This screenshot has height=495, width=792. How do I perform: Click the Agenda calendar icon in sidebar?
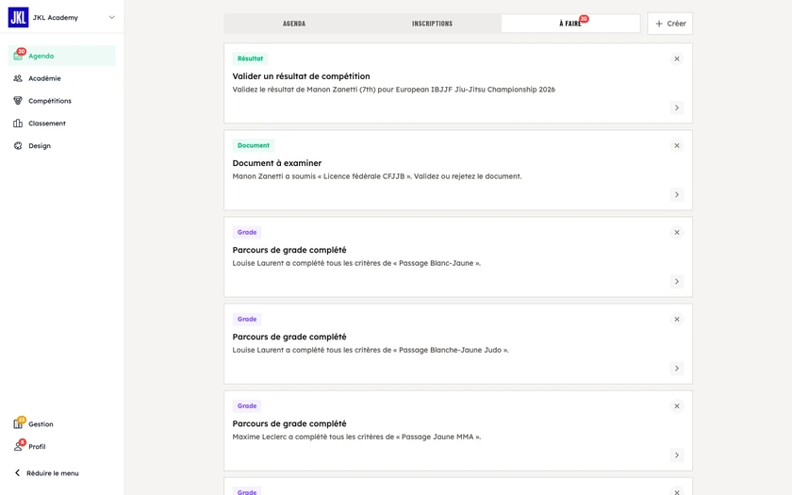click(18, 56)
